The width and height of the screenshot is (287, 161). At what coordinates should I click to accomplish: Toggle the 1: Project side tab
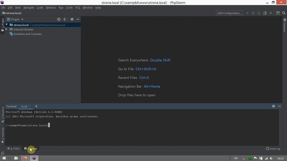pos(3,25)
